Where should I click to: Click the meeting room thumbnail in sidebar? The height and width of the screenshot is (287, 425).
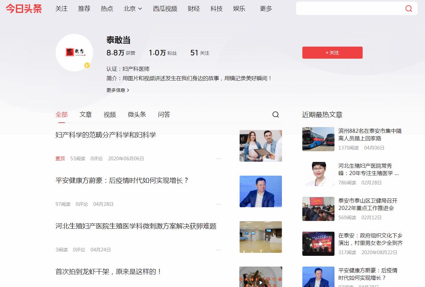[318, 209]
